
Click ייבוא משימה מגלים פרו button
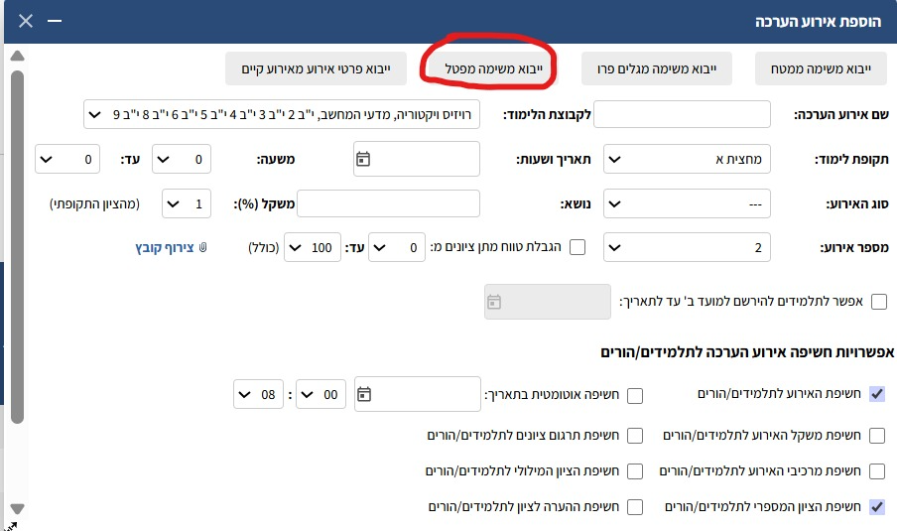point(657,68)
